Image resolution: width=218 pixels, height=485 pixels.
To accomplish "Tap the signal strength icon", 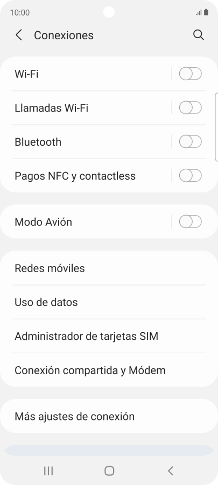I will (x=199, y=13).
